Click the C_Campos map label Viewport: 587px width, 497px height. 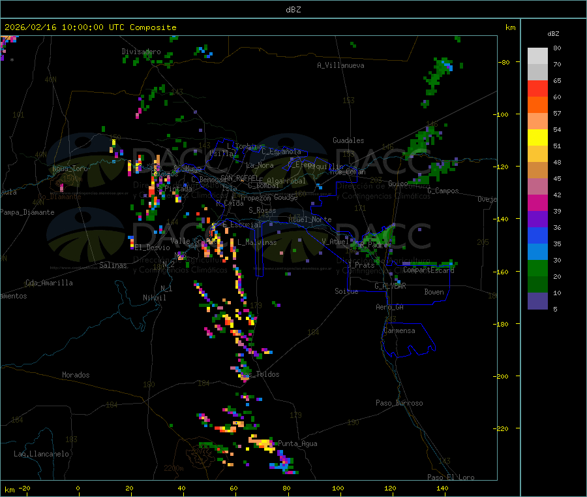pyautogui.click(x=444, y=191)
